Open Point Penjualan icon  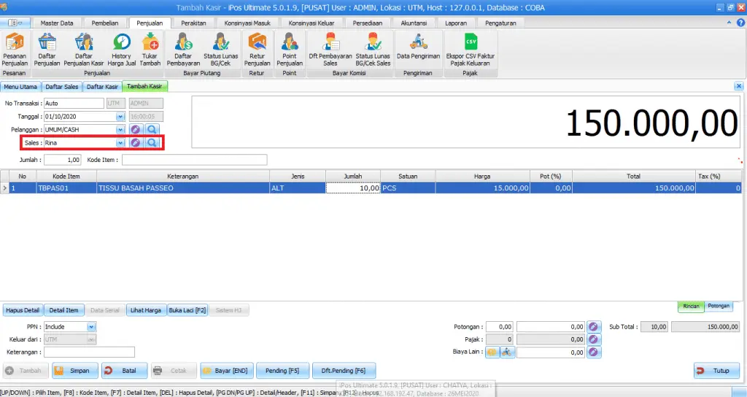289,50
